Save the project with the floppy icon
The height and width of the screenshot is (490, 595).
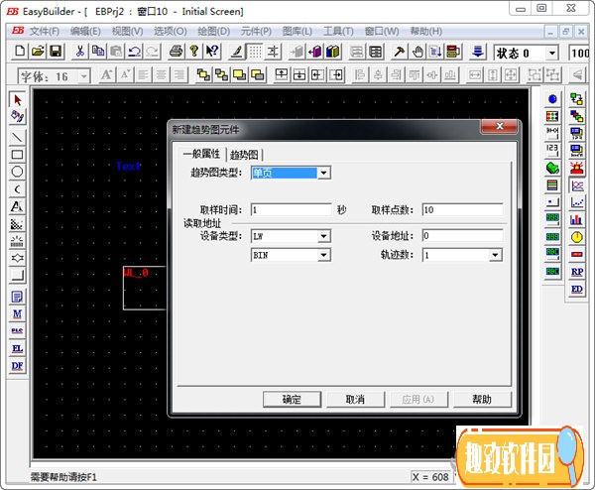coord(56,52)
